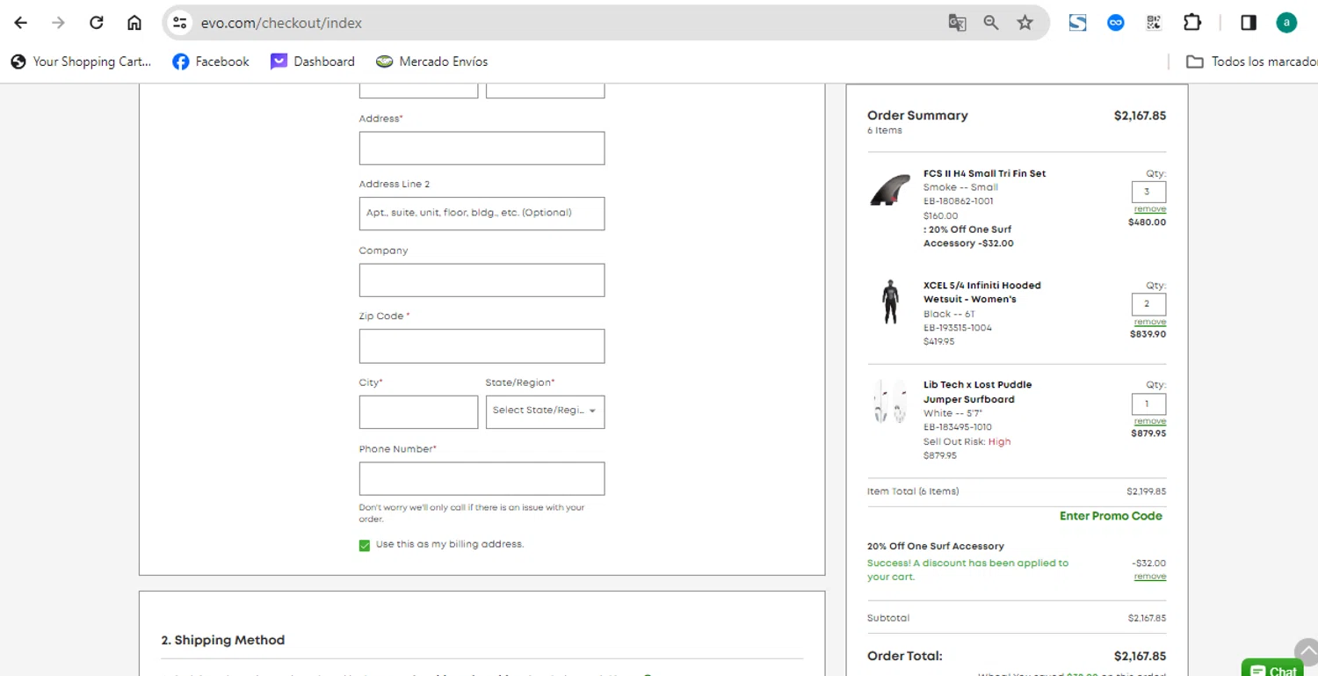
Task: Click the 2. Shipping Method heading
Action: pos(223,640)
